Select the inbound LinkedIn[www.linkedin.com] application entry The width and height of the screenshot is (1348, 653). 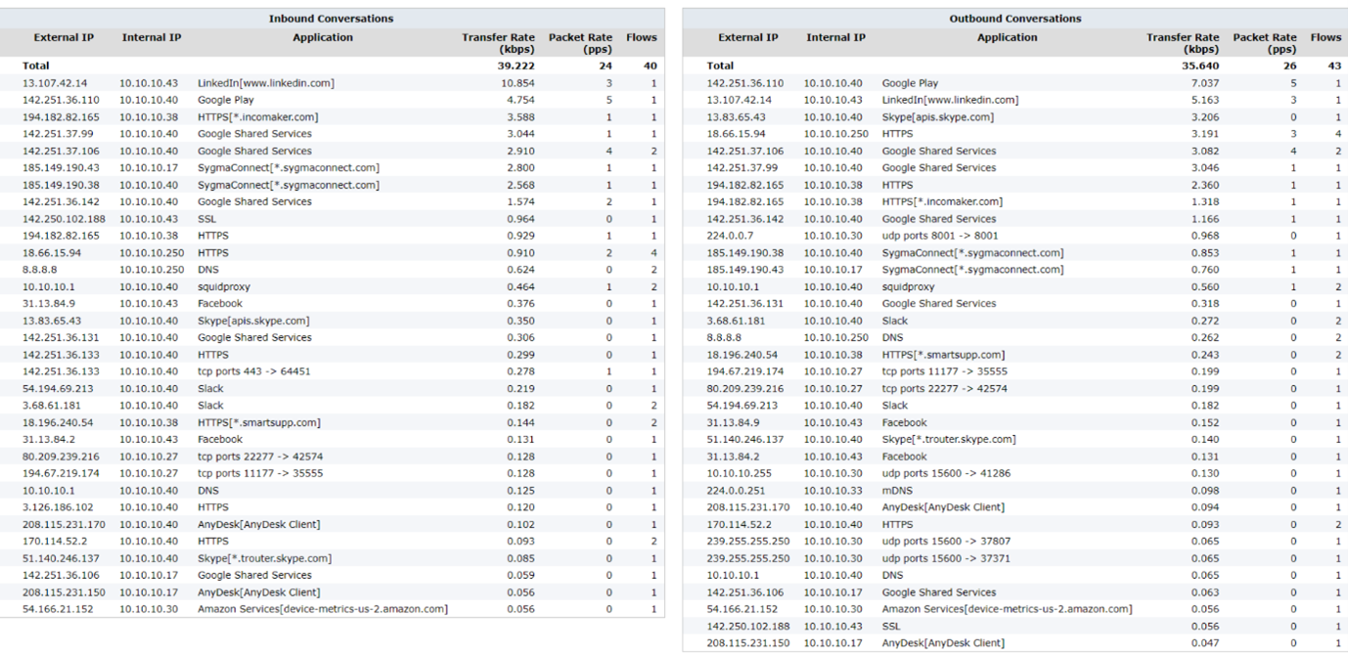(x=266, y=83)
